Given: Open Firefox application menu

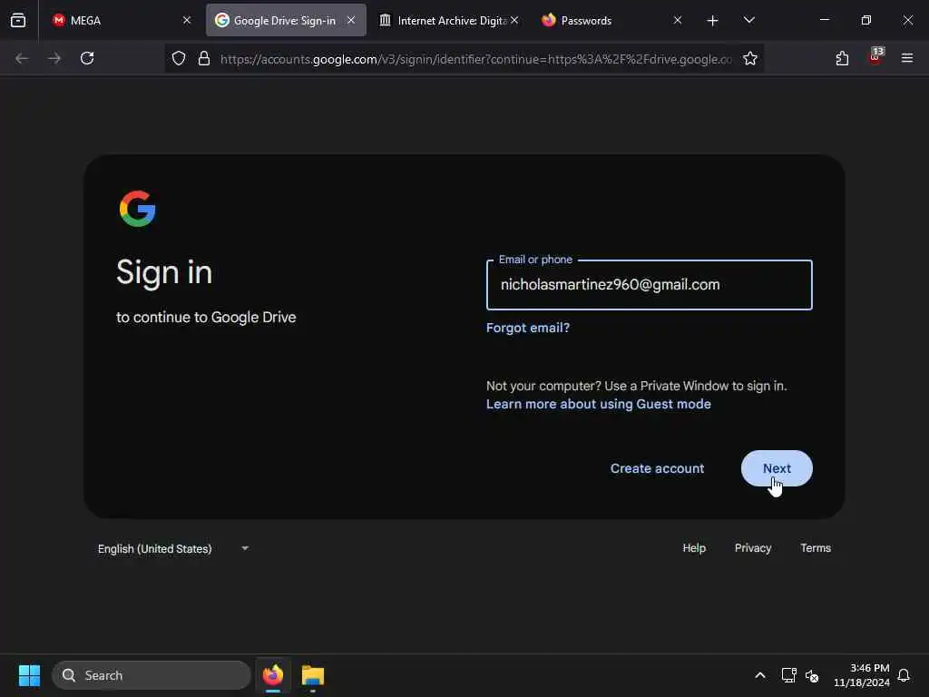Looking at the screenshot, I should coord(907,58).
